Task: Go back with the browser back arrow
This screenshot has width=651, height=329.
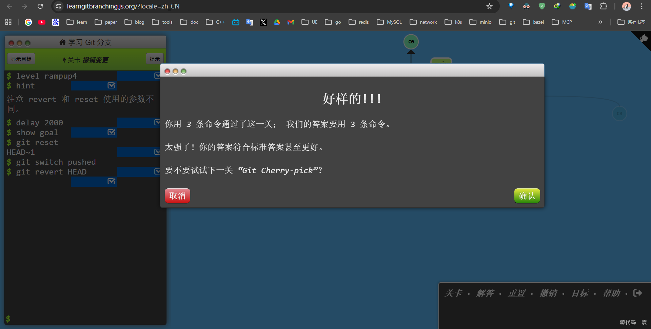Action: coord(9,6)
